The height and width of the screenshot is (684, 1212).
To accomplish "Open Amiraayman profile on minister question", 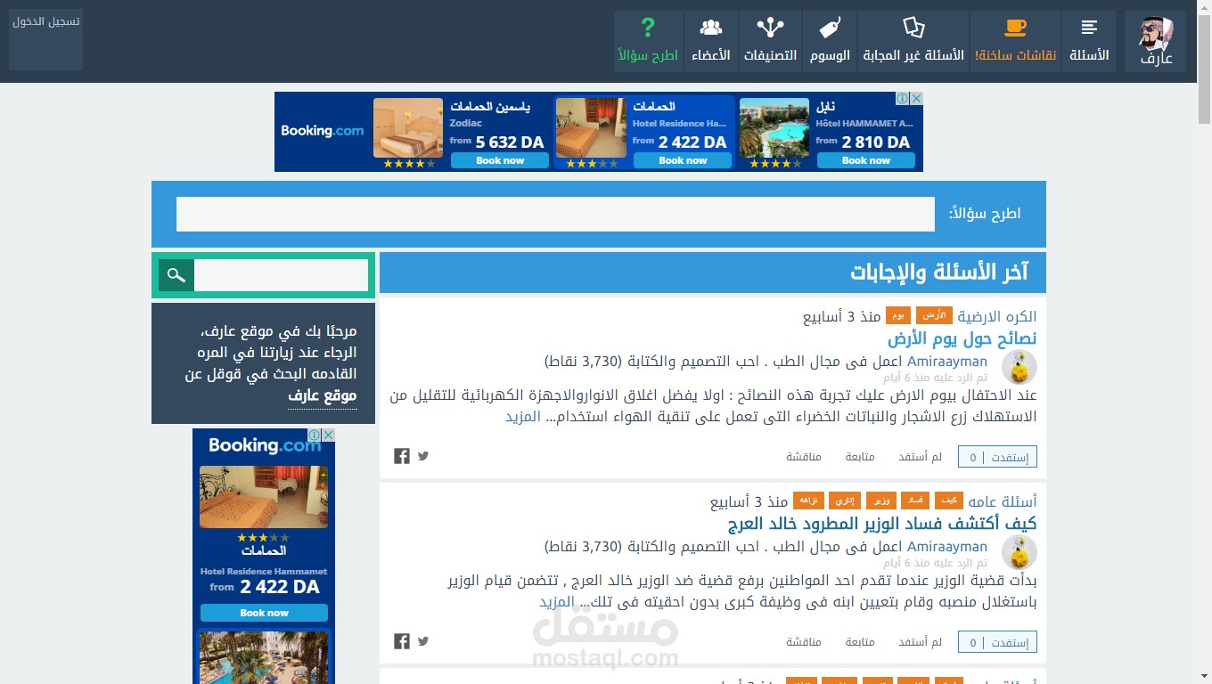I will [947, 547].
